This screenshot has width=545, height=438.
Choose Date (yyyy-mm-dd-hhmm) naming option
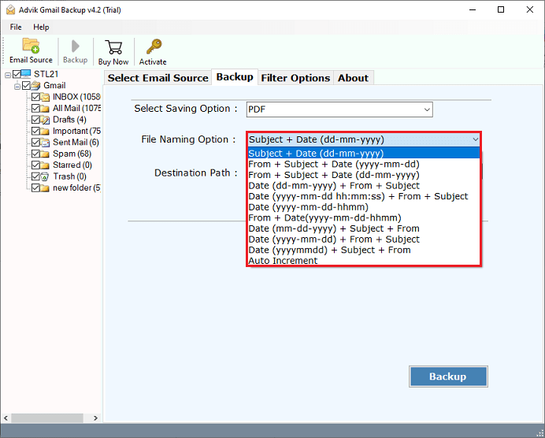[364, 207]
